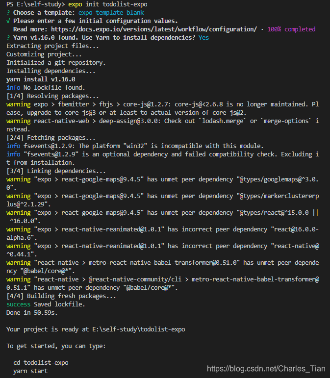The height and width of the screenshot is (378, 330).
Task: Click the 'Done in 50.59s.' line
Action: coord(32,313)
